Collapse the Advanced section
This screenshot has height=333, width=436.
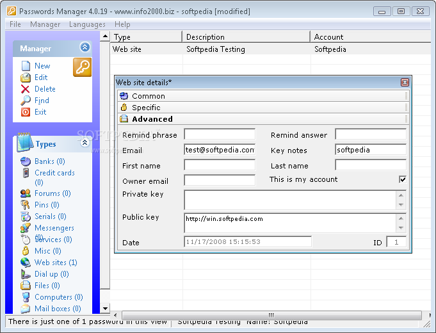(x=262, y=118)
